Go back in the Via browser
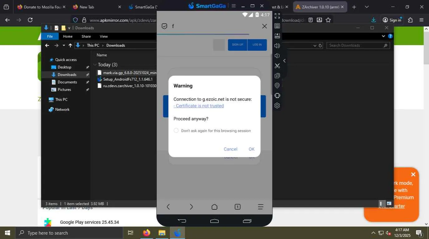 tap(168, 207)
